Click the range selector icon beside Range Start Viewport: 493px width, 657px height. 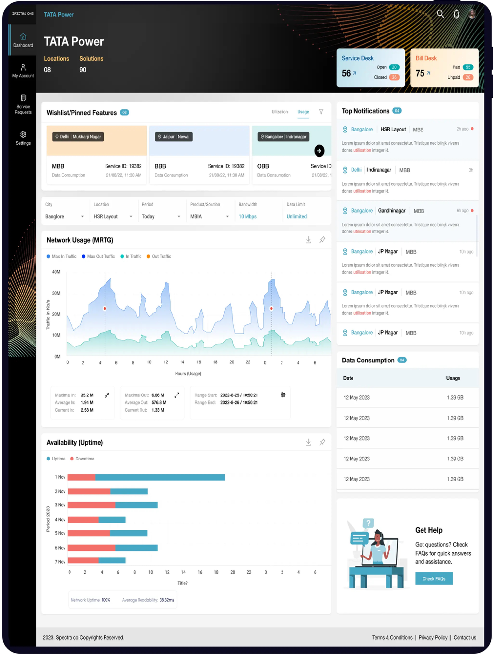pyautogui.click(x=283, y=395)
